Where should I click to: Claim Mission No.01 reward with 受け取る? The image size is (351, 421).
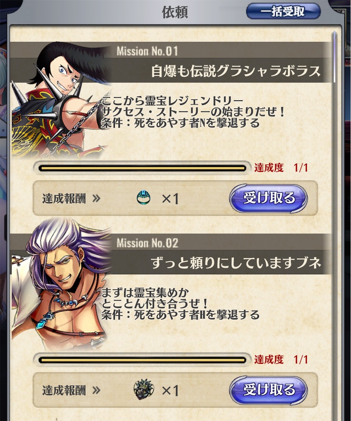pyautogui.click(x=268, y=199)
